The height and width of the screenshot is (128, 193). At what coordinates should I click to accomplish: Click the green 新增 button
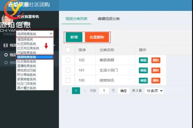coord(74,37)
